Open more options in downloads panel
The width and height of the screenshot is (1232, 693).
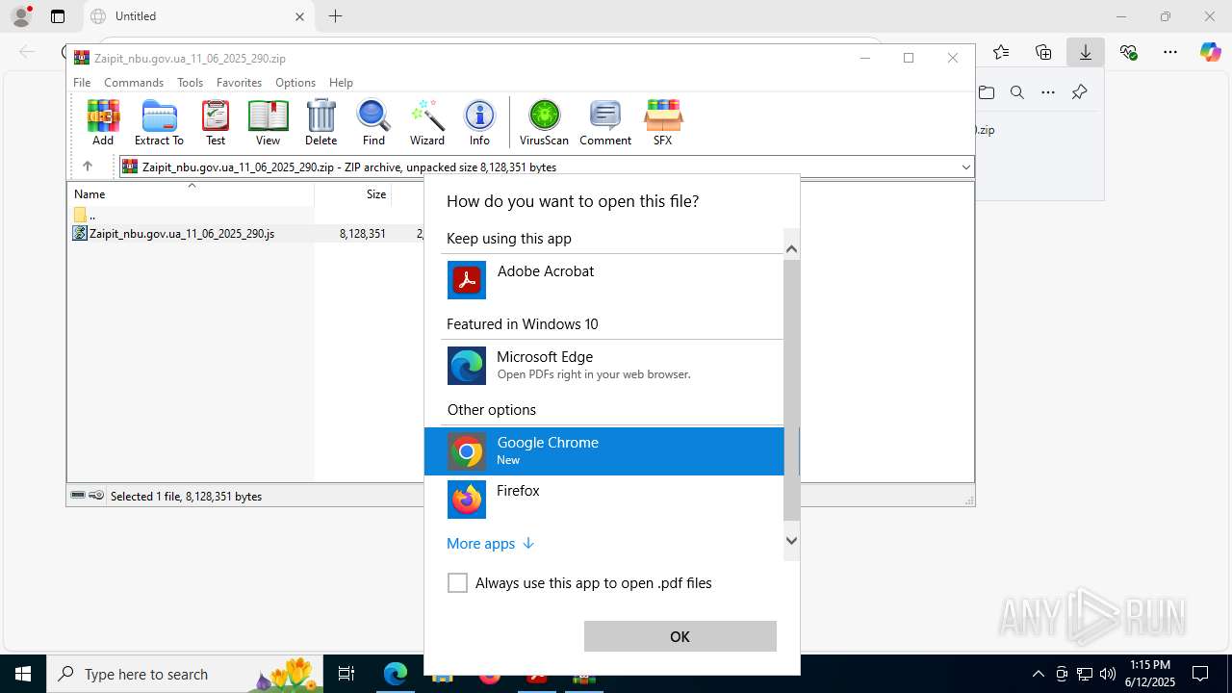(1048, 92)
